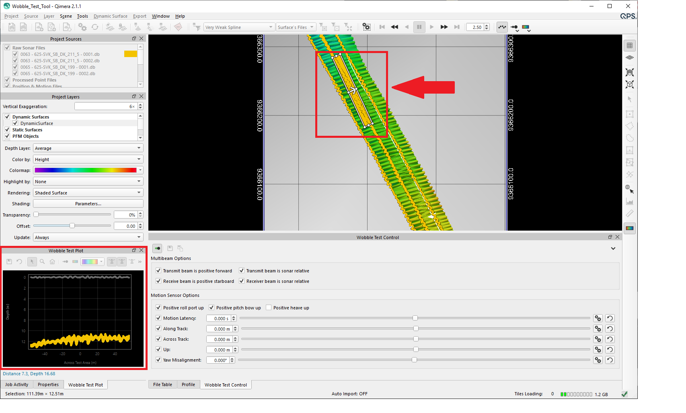Click the save icon in Wobble Test Plot panel

[x=9, y=262]
